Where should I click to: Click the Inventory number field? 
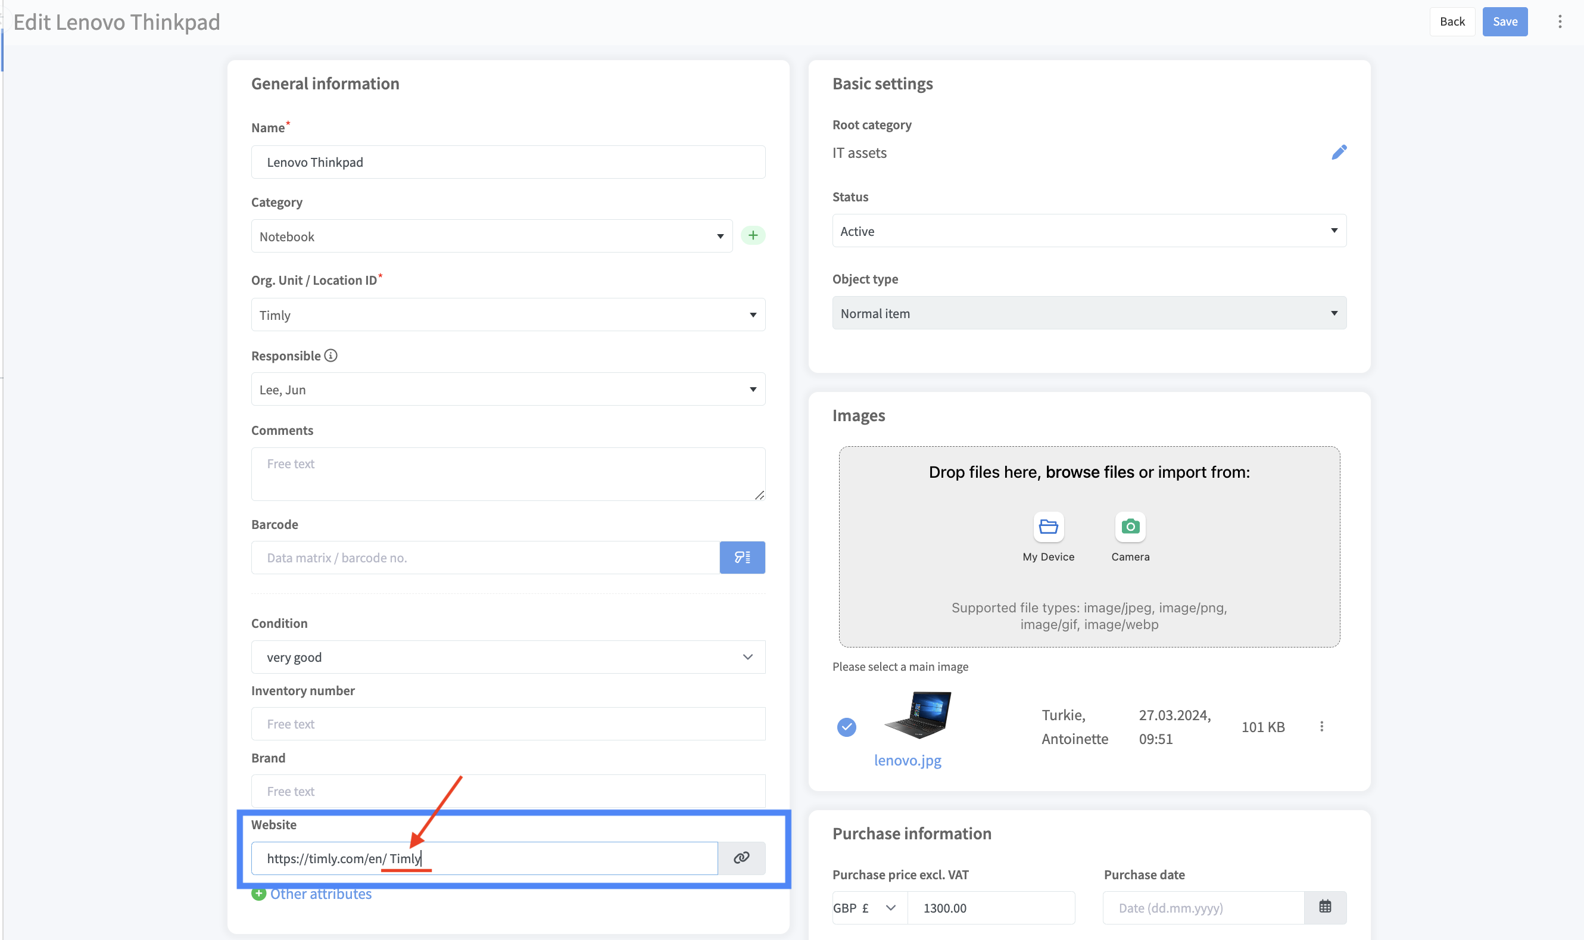pos(508,723)
